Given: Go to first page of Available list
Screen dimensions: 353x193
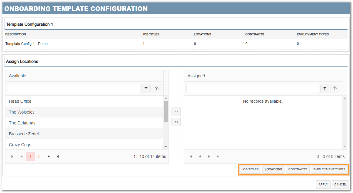Looking at the screenshot, I should coord(12,156).
